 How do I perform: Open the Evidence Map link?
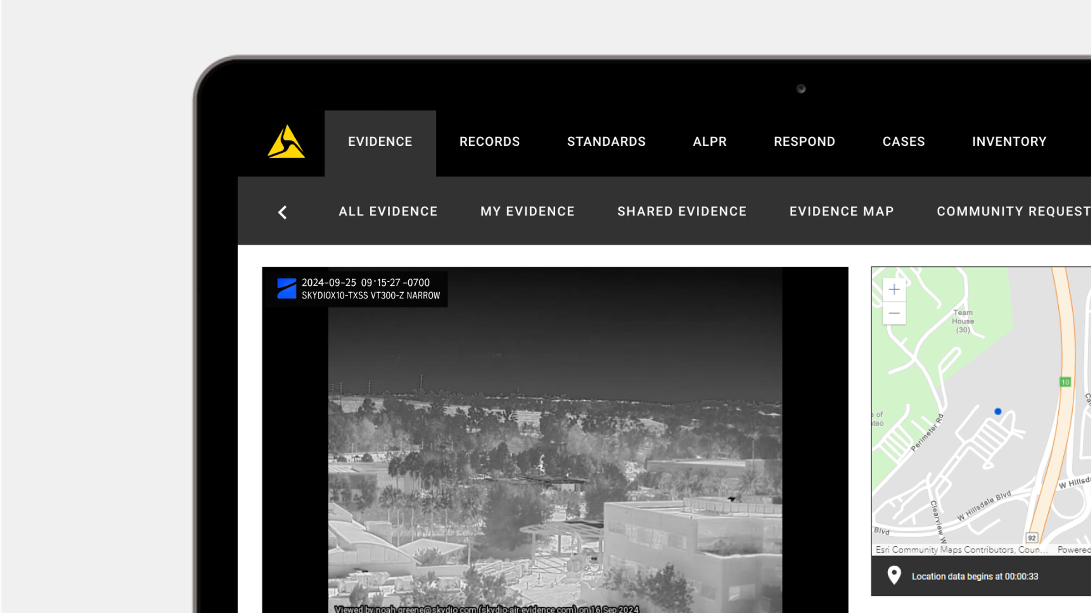point(842,211)
